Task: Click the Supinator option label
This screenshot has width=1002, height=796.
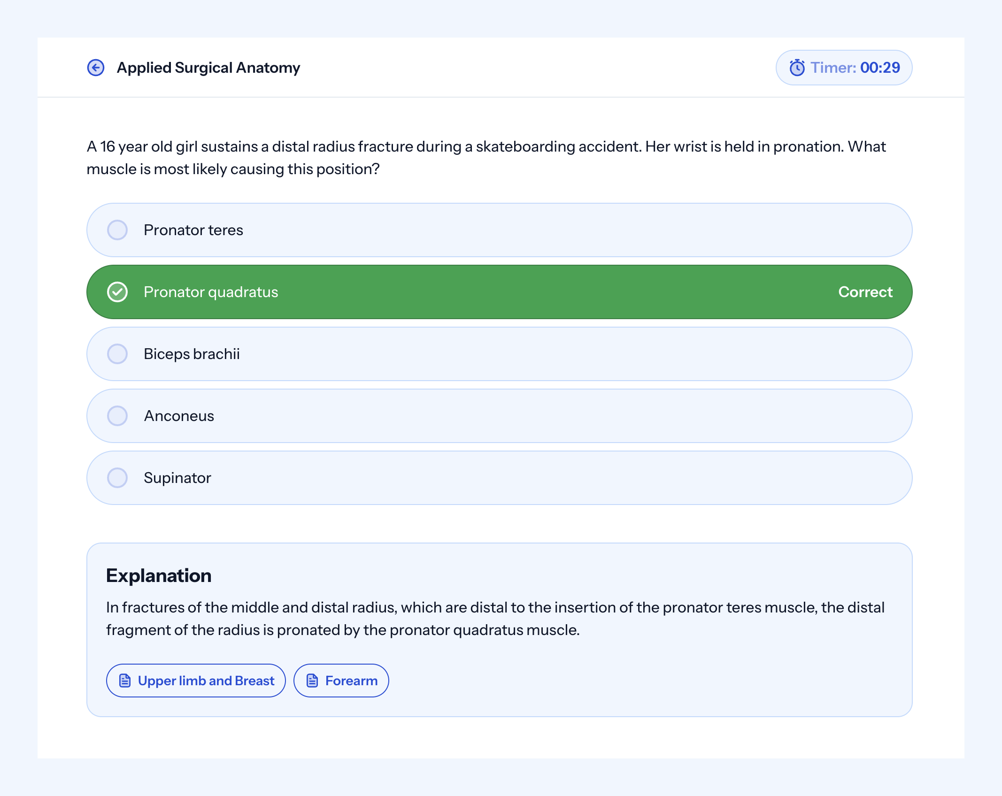Action: 177,478
